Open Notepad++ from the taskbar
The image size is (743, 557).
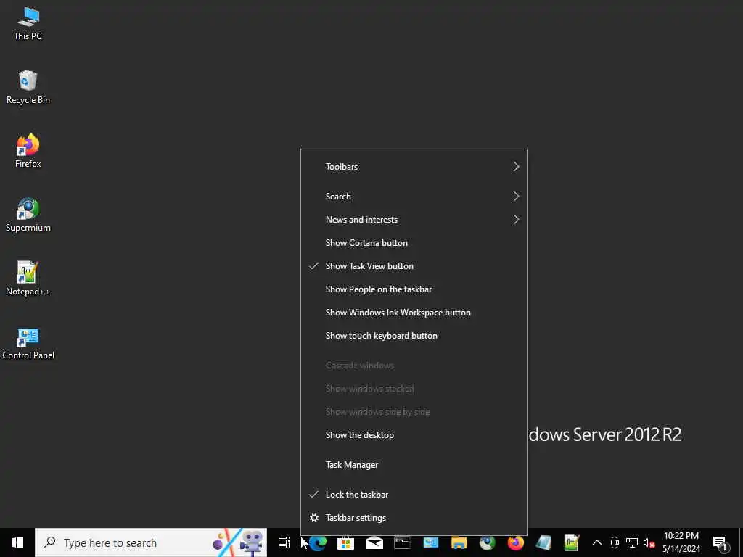click(x=572, y=542)
